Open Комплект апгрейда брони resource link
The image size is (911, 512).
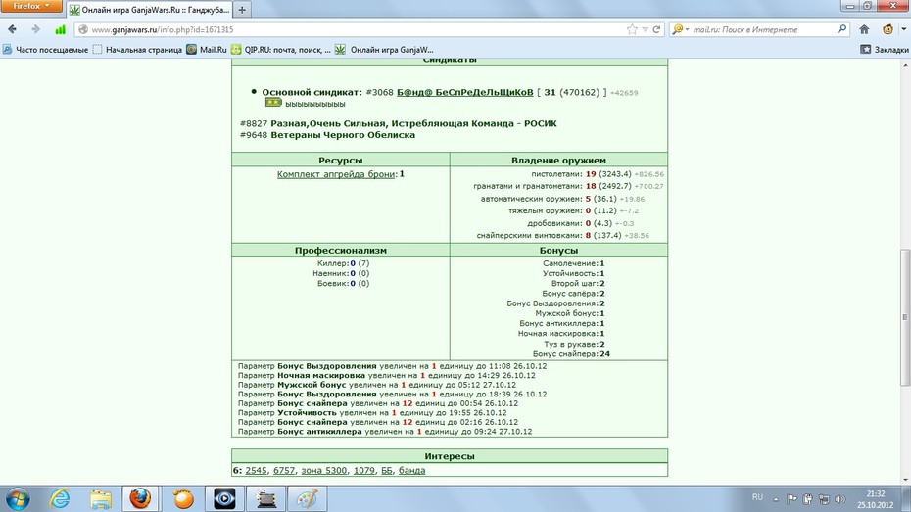(x=336, y=174)
